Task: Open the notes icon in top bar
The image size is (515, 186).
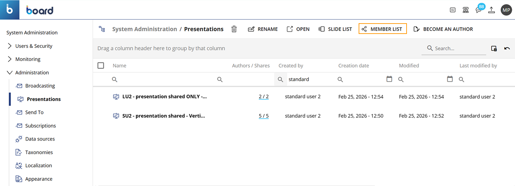Action: point(452,10)
